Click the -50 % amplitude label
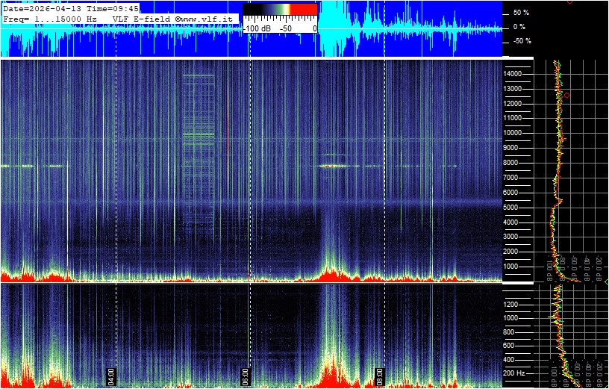The height and width of the screenshot is (389, 609). click(519, 41)
